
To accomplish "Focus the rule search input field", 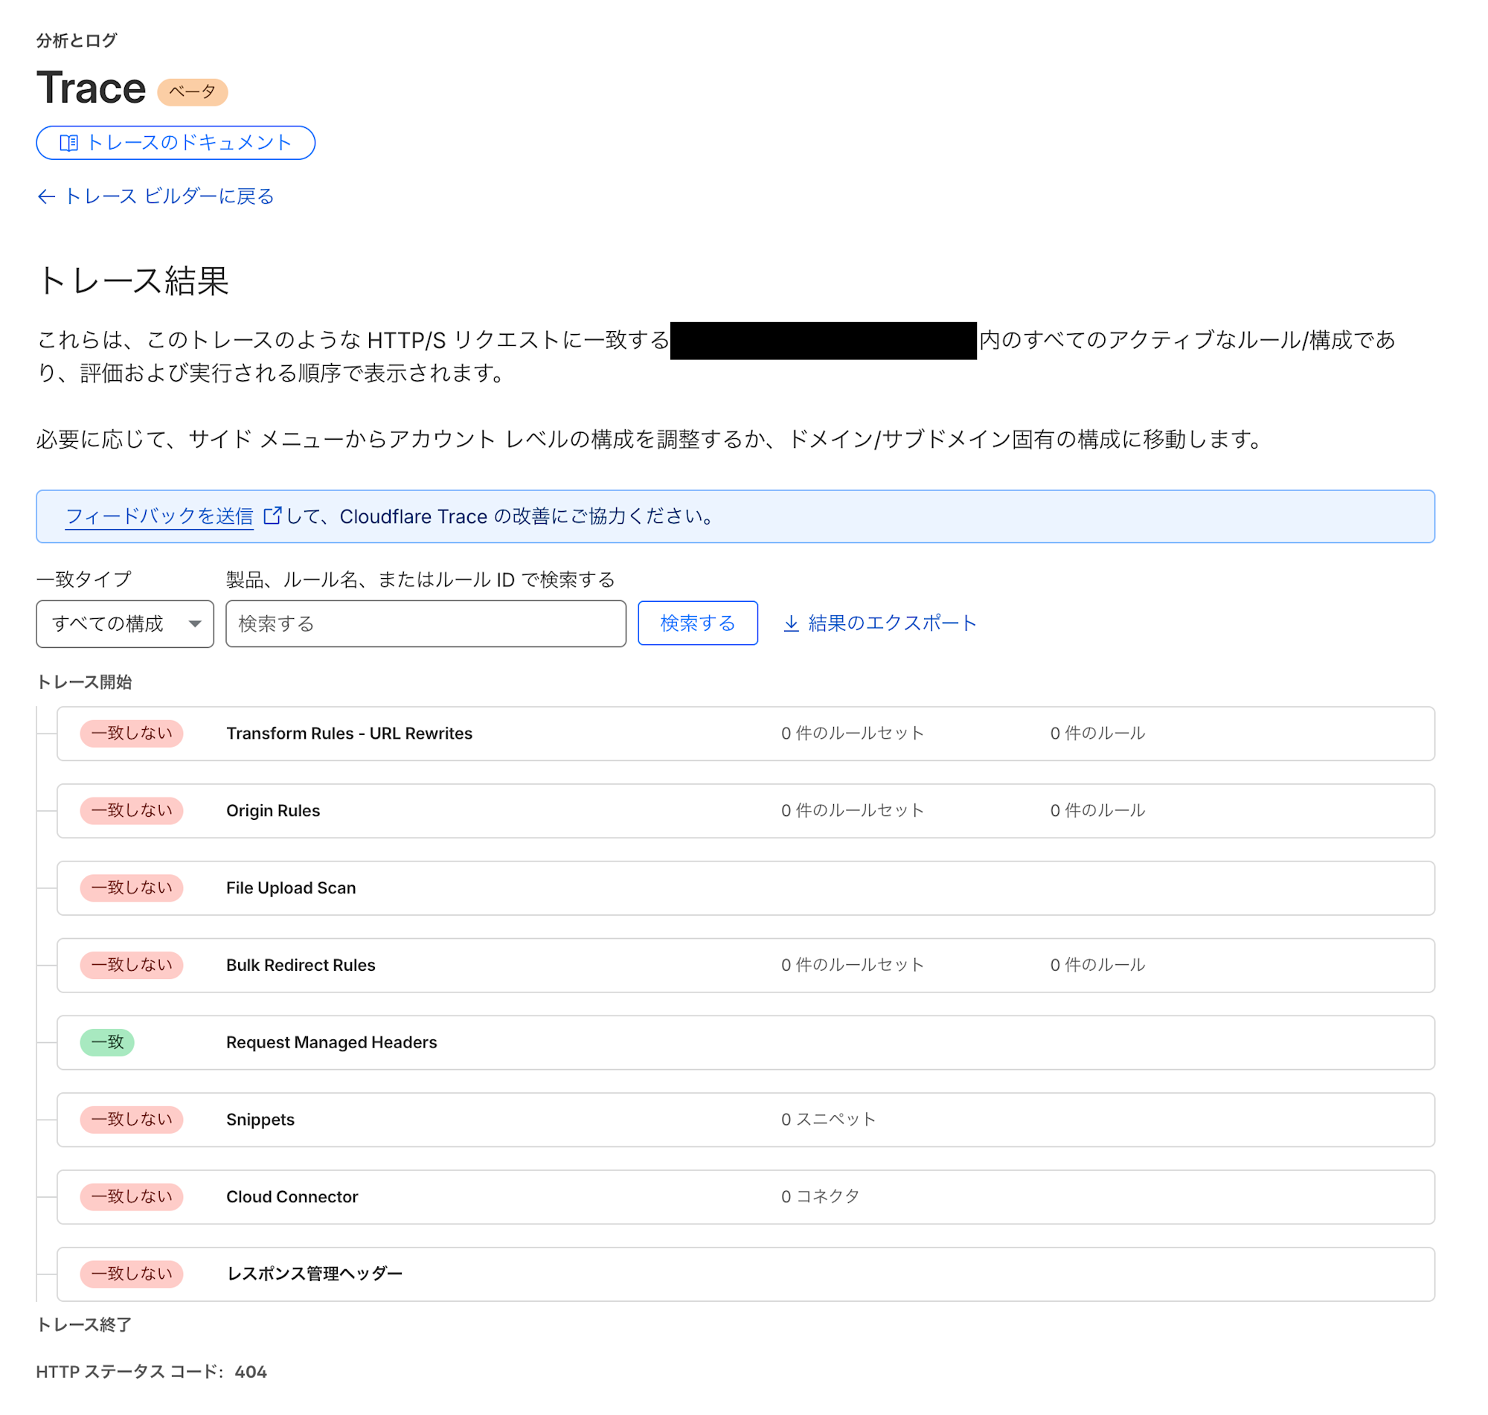I will point(426,623).
